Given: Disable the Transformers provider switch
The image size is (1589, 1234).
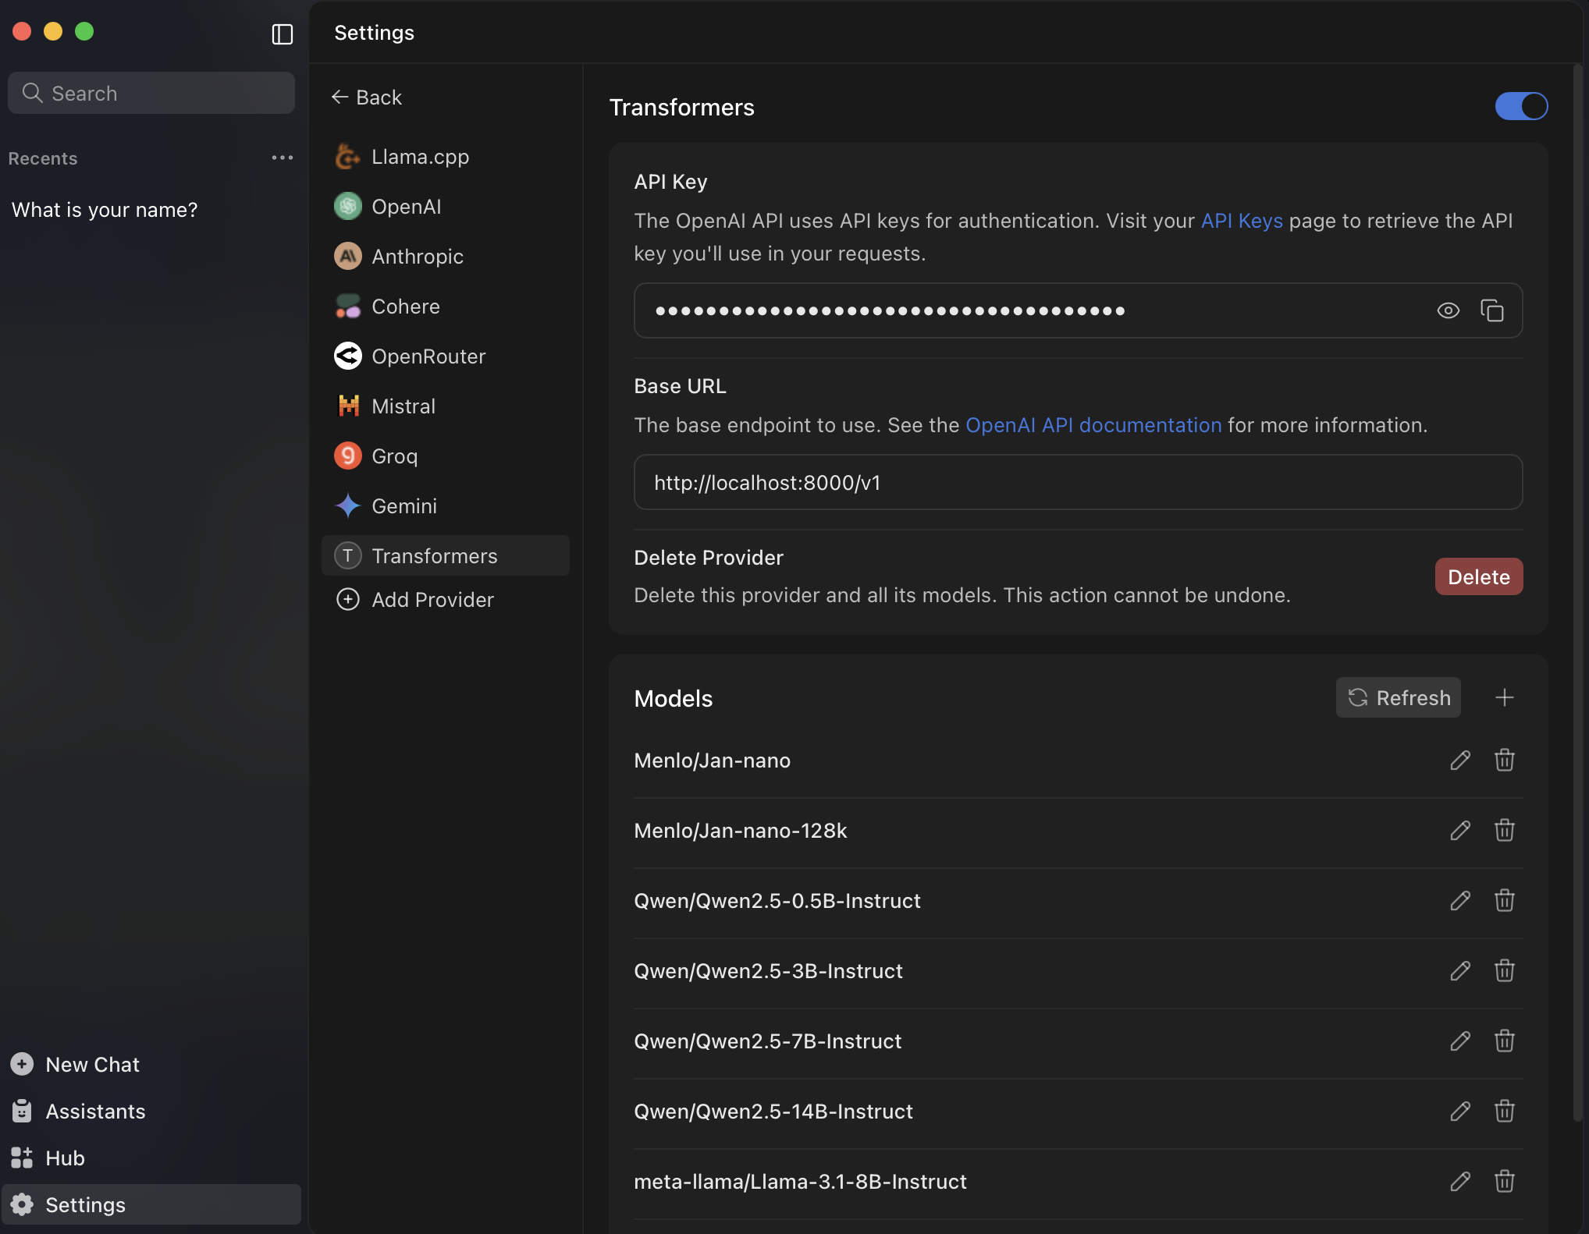Looking at the screenshot, I should coord(1520,106).
